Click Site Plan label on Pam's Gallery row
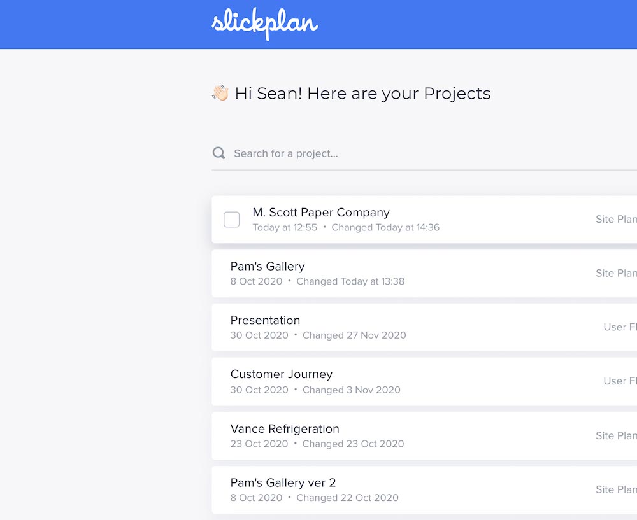The image size is (637, 520). click(x=616, y=273)
